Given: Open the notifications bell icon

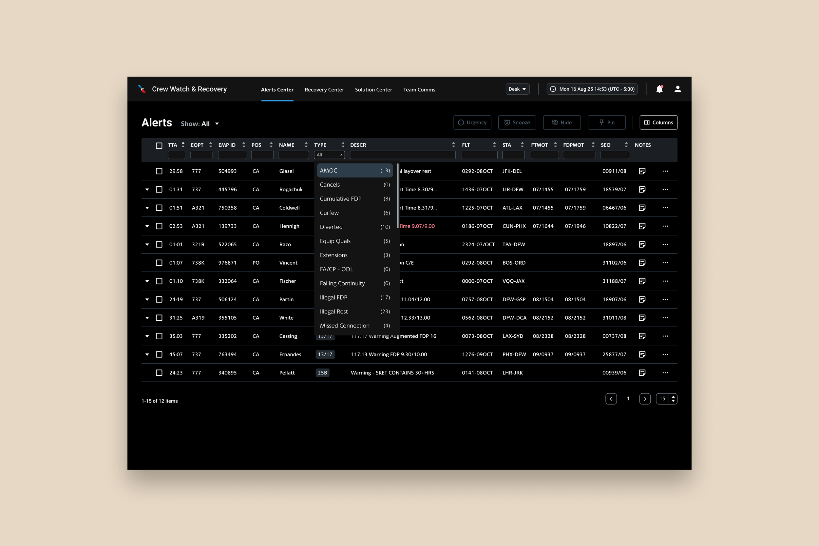Looking at the screenshot, I should 659,89.
